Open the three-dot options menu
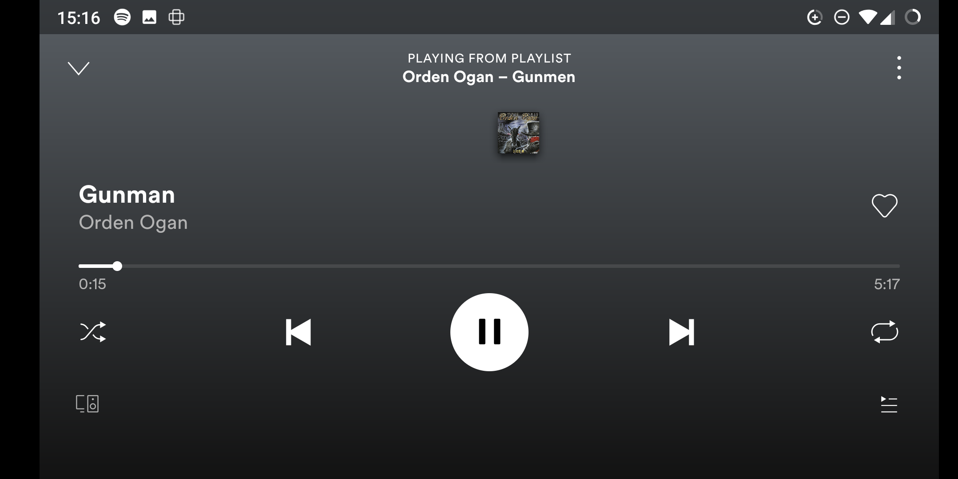958x479 pixels. 899,68
